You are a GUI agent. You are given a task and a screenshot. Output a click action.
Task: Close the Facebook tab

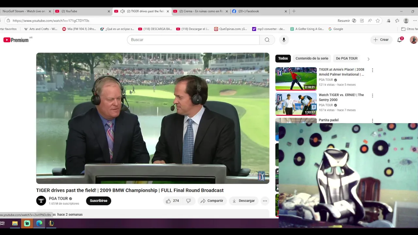(x=286, y=11)
